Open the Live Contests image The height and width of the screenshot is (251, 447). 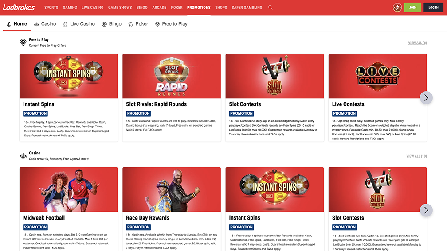pyautogui.click(x=378, y=76)
